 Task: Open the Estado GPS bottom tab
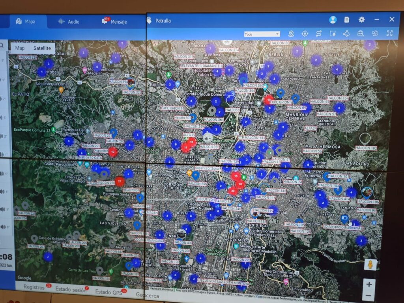[x=108, y=292]
